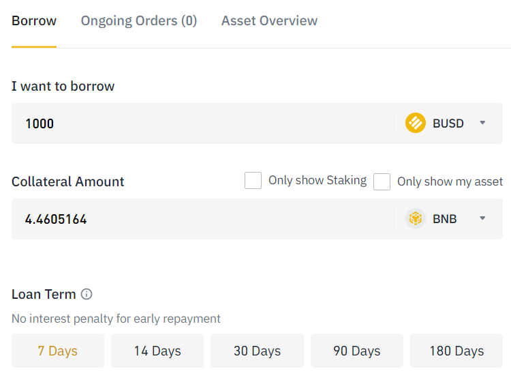Click the BNB currency label
This screenshot has width=511, height=380.
(445, 219)
